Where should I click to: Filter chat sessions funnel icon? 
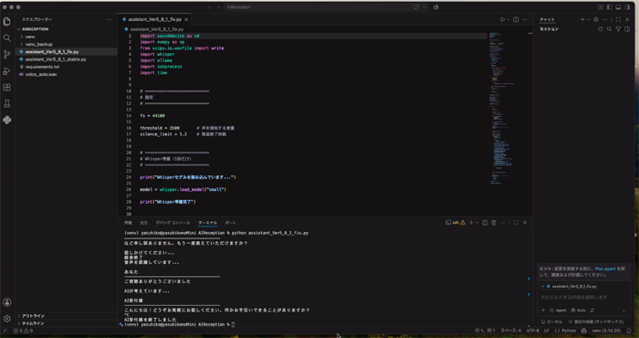[x=618, y=29]
